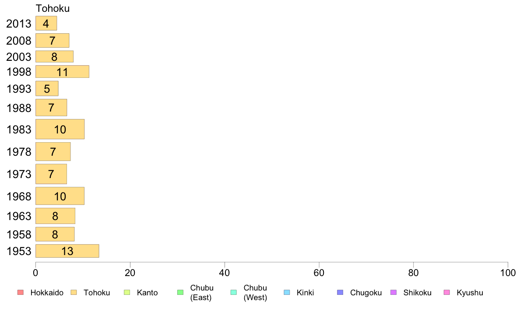Click the Kyushu pink legend swatch
This screenshot has width=520, height=322.
[x=447, y=293]
